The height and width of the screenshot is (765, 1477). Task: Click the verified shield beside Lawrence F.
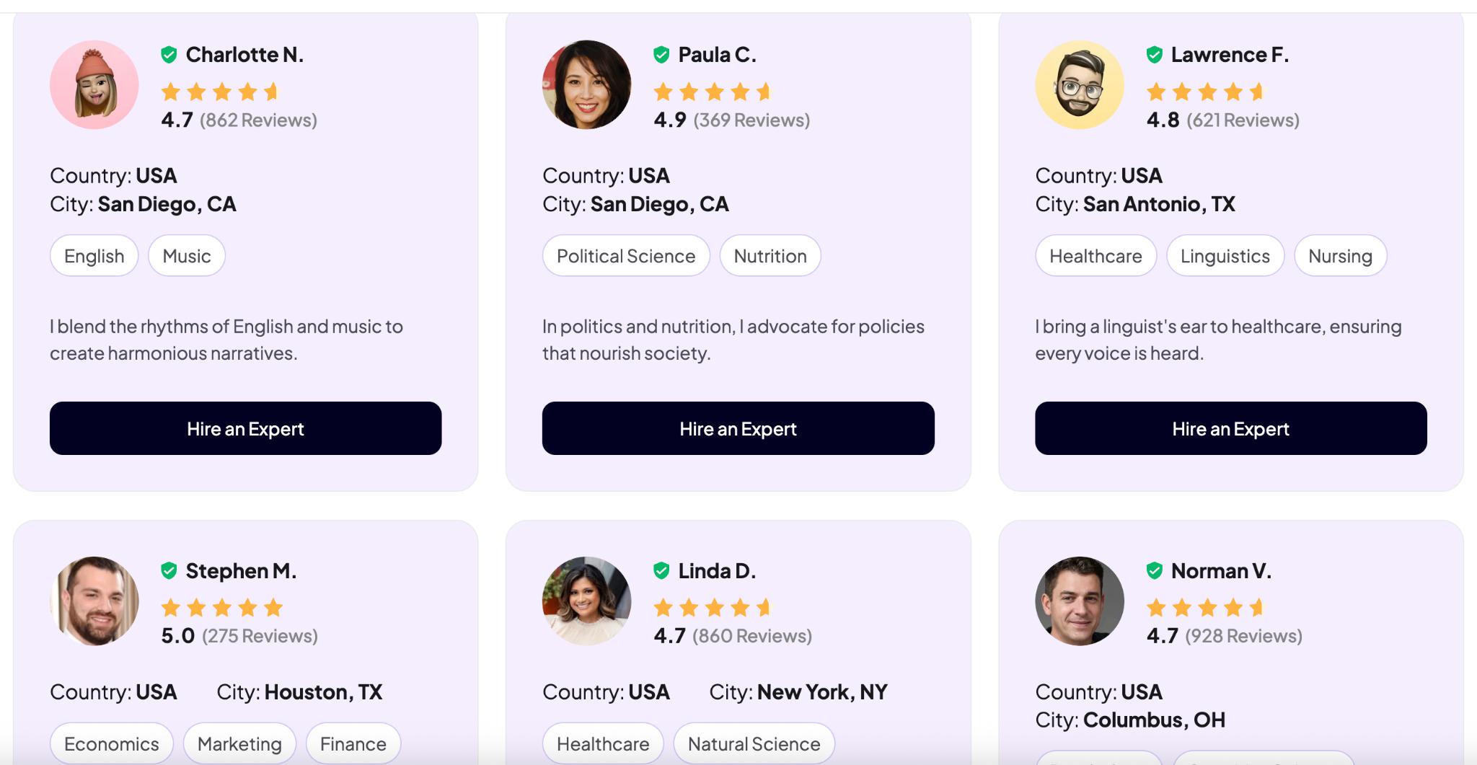point(1154,55)
